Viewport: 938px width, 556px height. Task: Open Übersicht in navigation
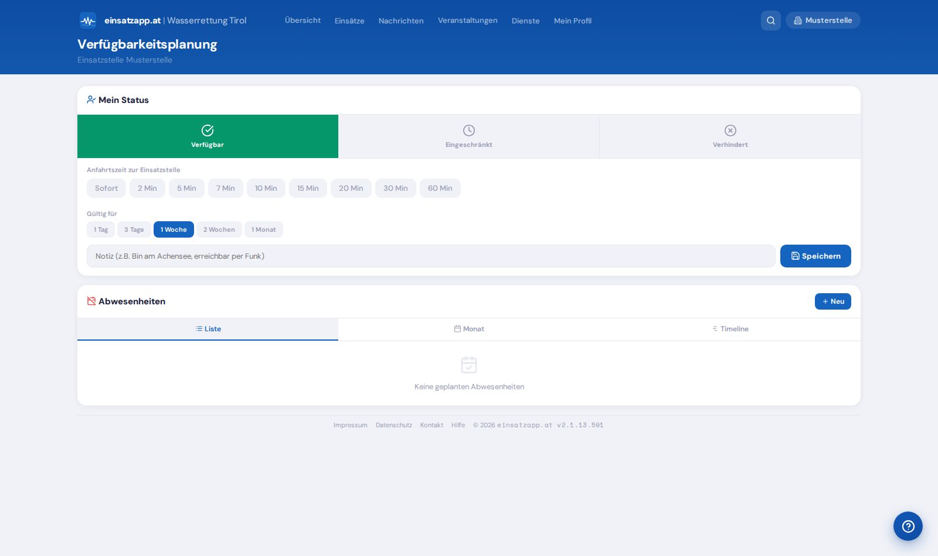tap(303, 20)
